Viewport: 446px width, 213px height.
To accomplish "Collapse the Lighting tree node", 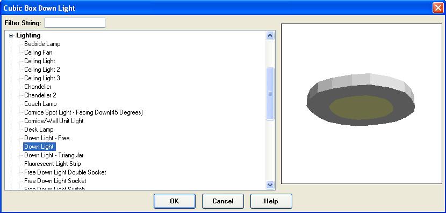I will (11, 36).
